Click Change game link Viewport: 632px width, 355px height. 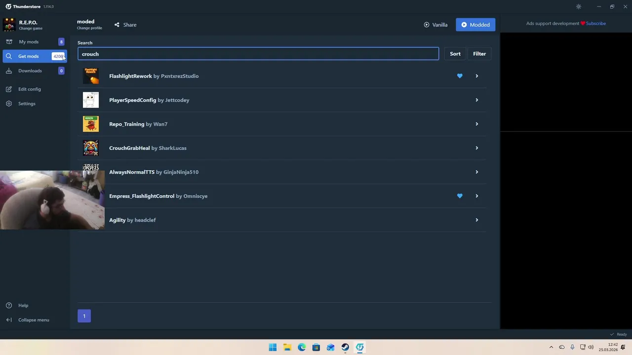(x=31, y=29)
